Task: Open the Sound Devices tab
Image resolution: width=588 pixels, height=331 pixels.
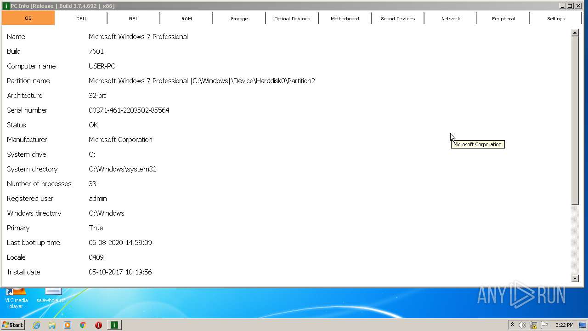Action: tap(398, 18)
